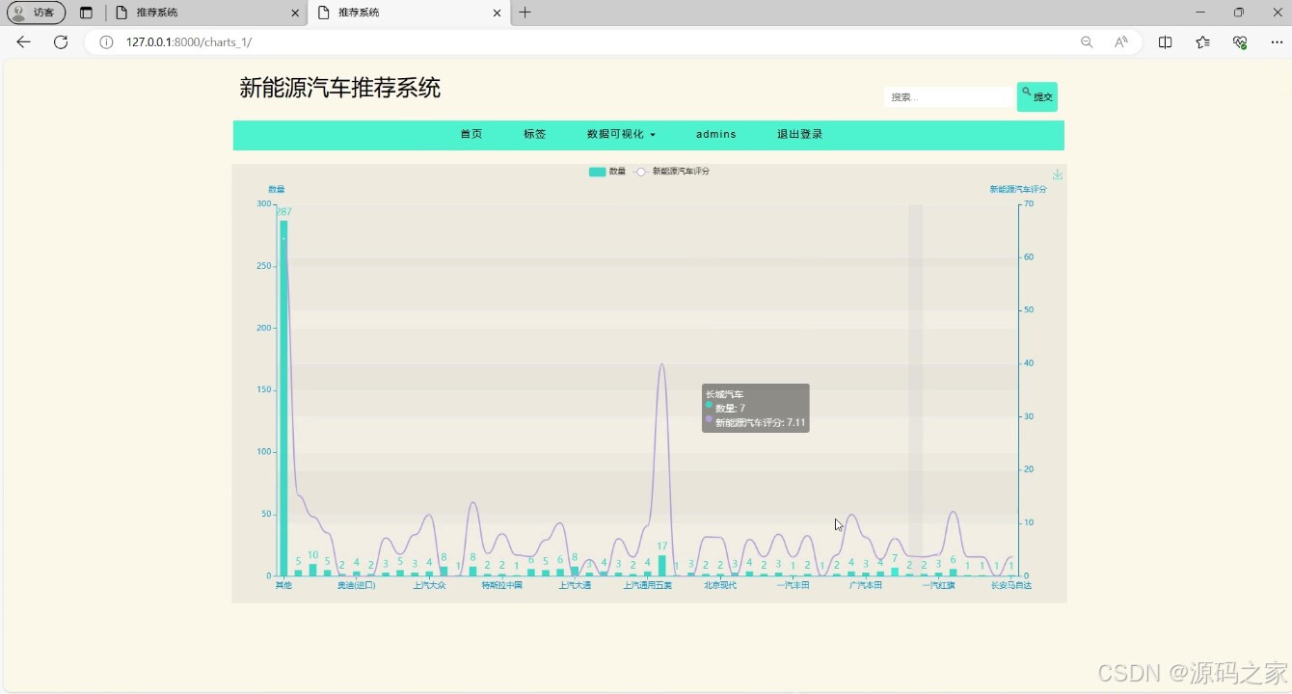1292x694 pixels.
Task: Open the tab actions menu icon
Action: 86,13
